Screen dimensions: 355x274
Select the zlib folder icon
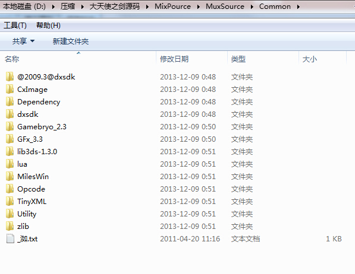[x=10, y=226]
